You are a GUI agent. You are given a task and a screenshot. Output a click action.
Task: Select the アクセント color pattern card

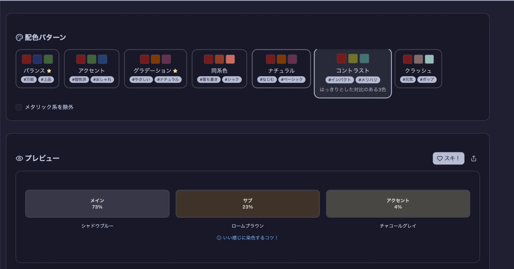tap(92, 69)
